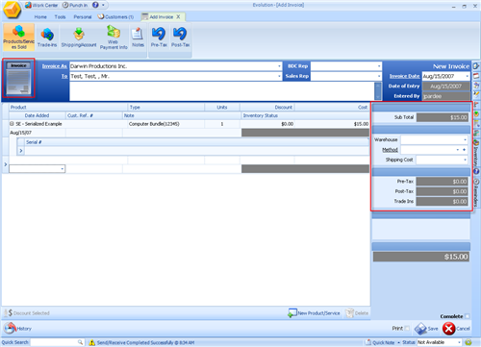Image resolution: width=481 pixels, height=347 pixels.
Task: Click the Send/Receive warning status icon
Action: [92, 343]
